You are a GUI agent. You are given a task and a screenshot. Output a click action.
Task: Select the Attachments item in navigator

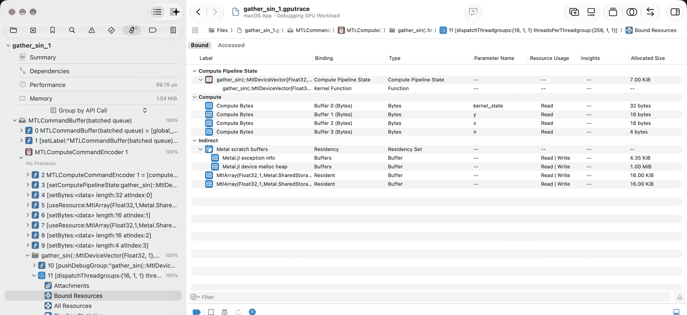click(x=71, y=286)
